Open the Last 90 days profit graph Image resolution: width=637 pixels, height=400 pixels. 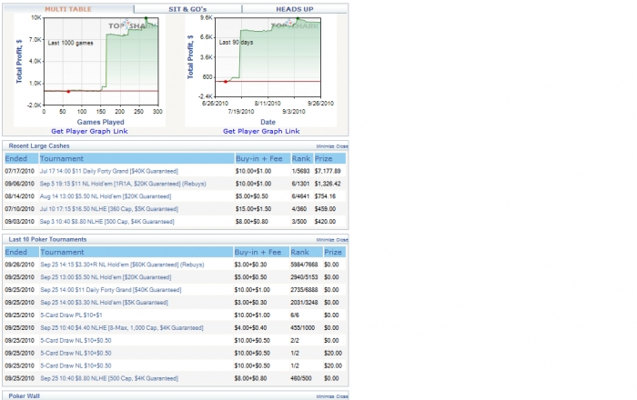click(261, 70)
